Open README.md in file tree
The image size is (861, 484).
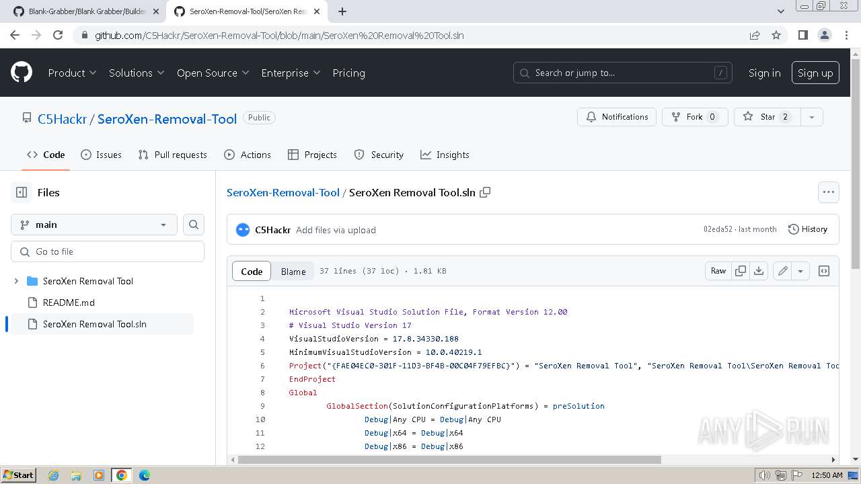click(69, 302)
